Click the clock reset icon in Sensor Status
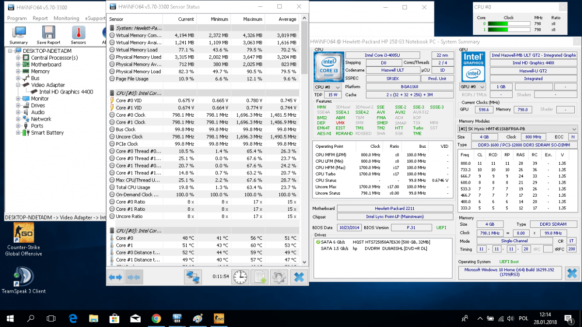The image size is (582, 327). tap(240, 277)
